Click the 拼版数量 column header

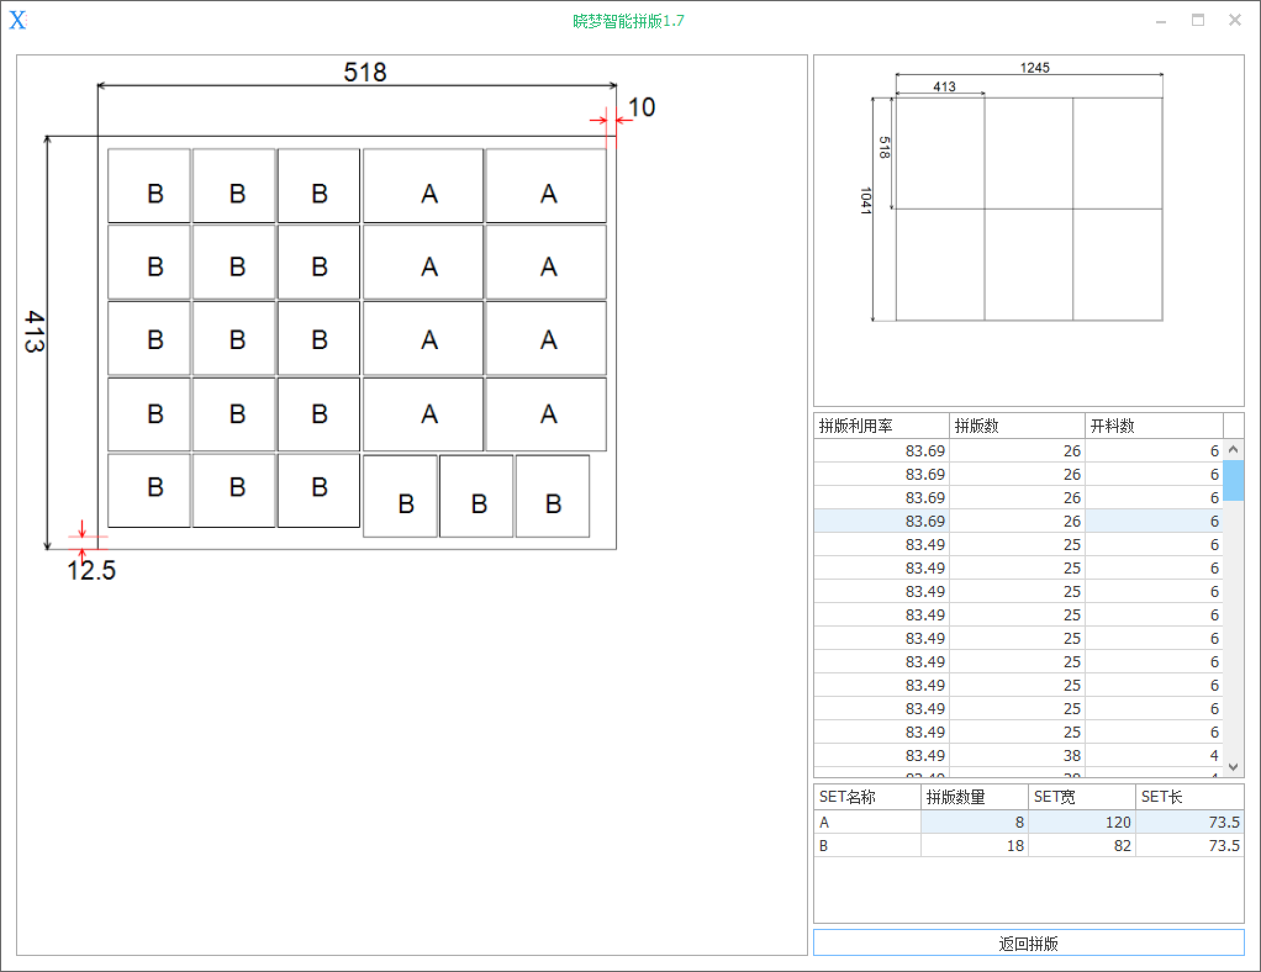974,797
